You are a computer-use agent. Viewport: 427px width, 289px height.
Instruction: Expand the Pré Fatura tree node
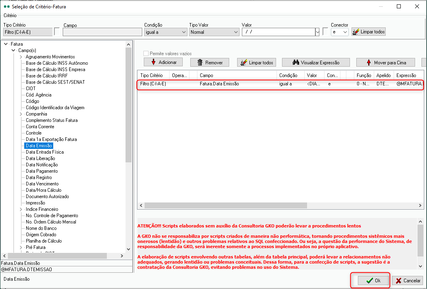click(x=21, y=247)
